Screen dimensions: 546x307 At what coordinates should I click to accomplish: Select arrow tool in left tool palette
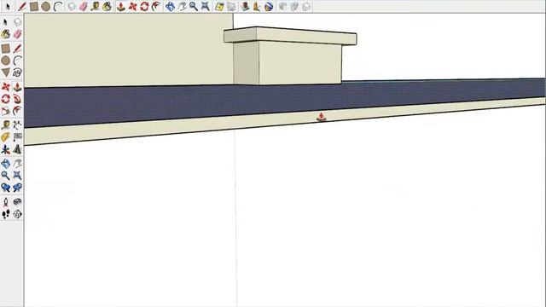(x=5, y=22)
